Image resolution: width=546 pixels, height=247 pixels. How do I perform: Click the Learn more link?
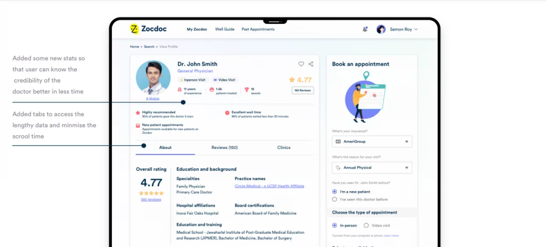click(391, 236)
